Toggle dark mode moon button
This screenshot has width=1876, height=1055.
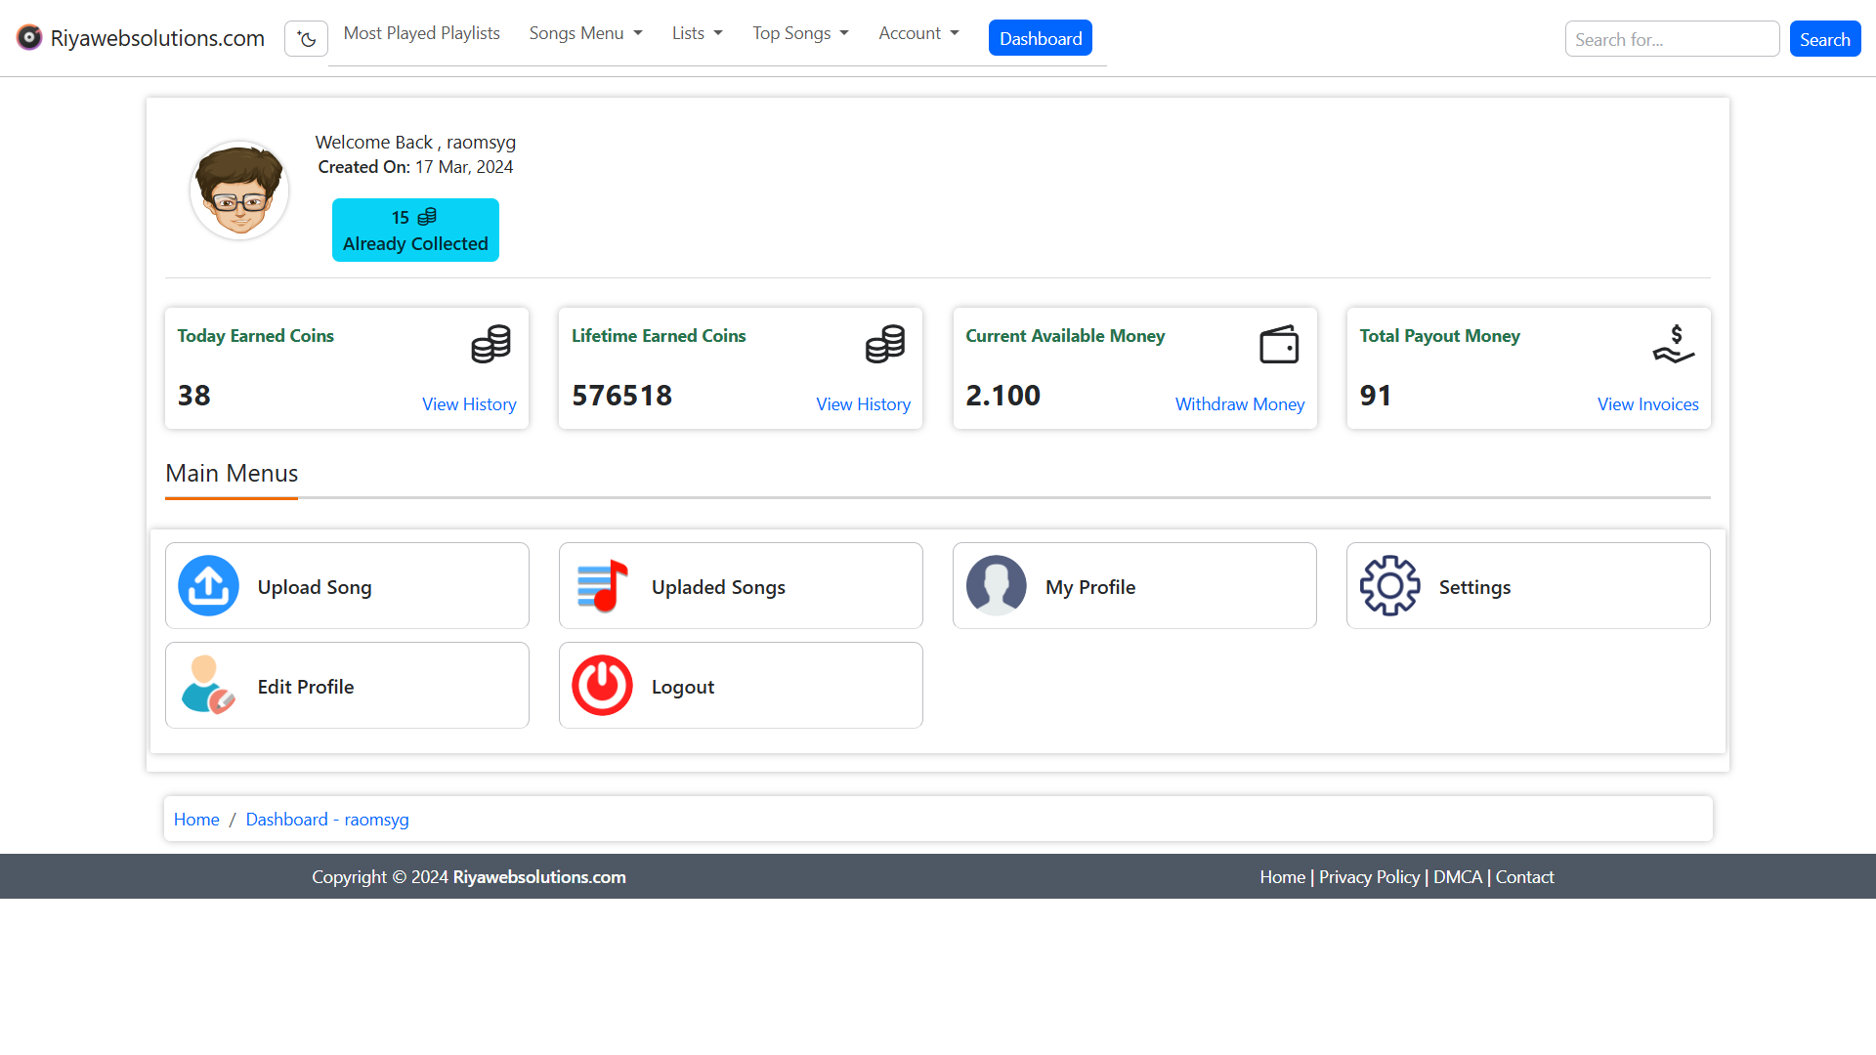306,39
